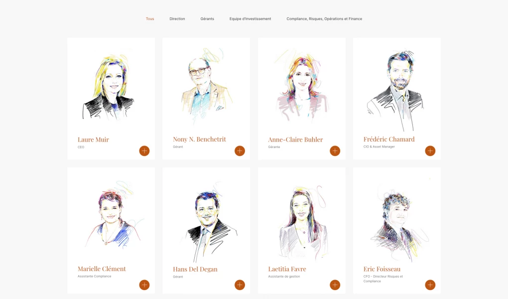Expand Nony N. Benchetrit's card with plus icon
This screenshot has height=299, width=508.
click(x=240, y=151)
